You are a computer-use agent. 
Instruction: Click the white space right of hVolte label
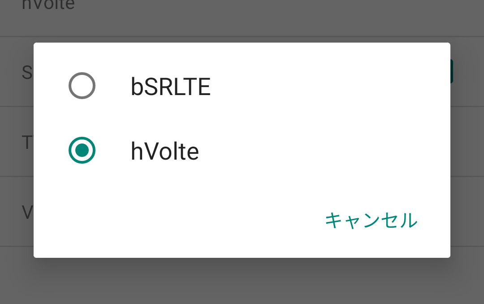pos(314,152)
